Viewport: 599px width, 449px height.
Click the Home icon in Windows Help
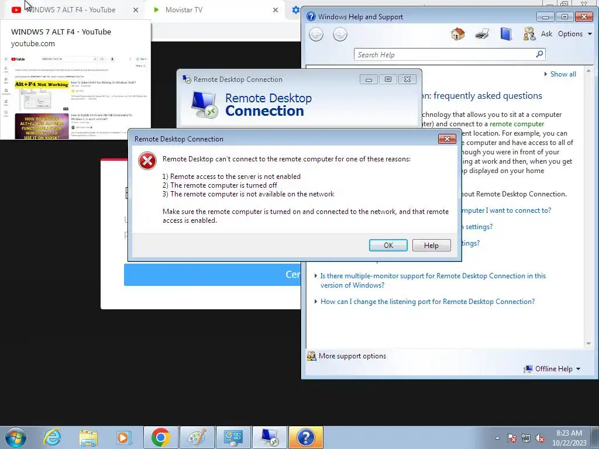pos(457,34)
